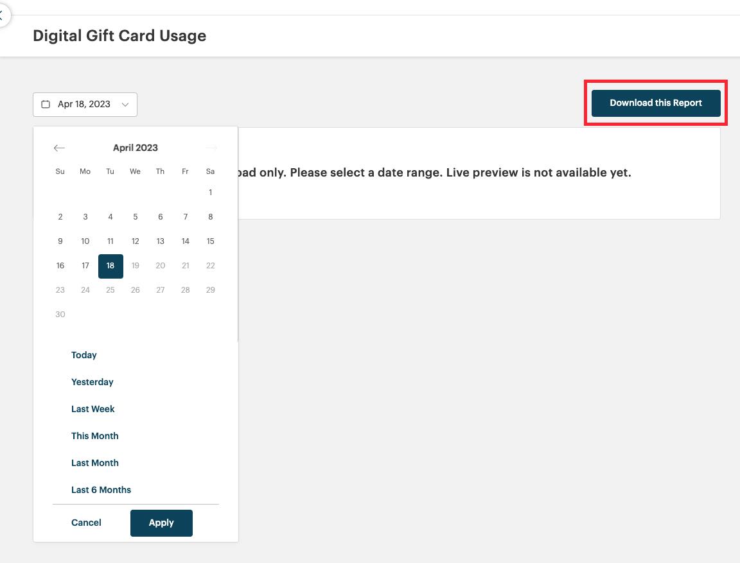Select Last Month preset option
The width and height of the screenshot is (740, 563).
click(94, 463)
